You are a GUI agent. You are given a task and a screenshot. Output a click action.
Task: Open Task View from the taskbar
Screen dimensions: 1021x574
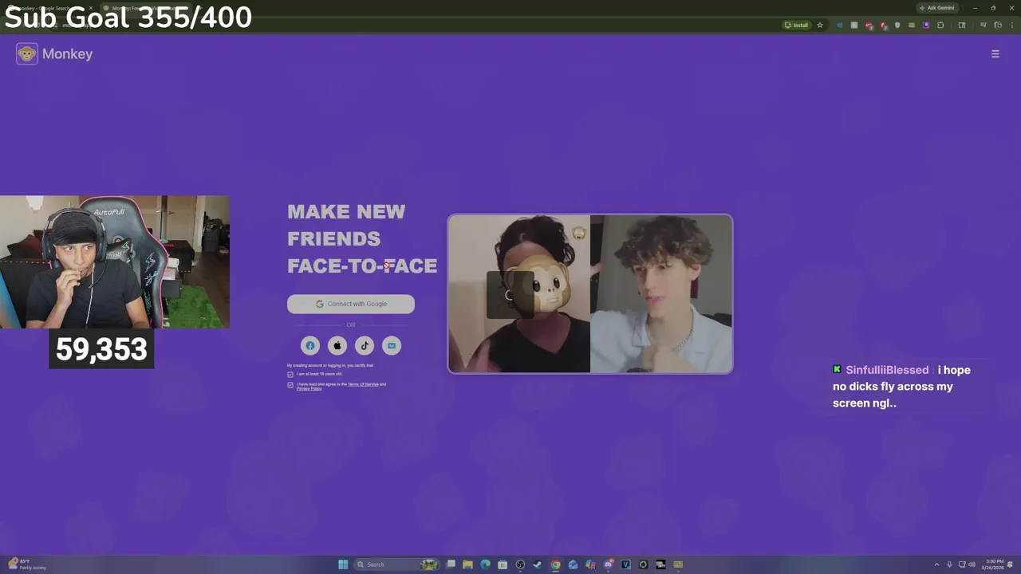pyautogui.click(x=451, y=564)
